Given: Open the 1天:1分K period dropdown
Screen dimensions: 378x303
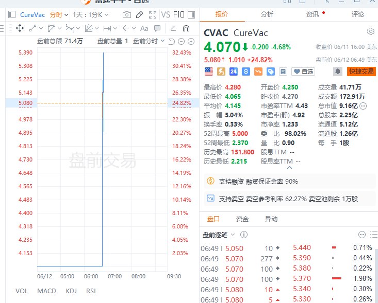Looking at the screenshot, I should 91,15.
